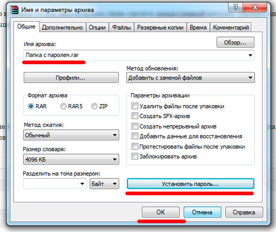The height and width of the screenshot is (232, 276).
Task: Choose the ZIP archive format
Action: pos(94,106)
